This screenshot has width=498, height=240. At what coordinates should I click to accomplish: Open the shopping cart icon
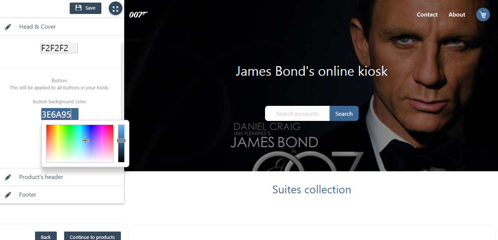(x=483, y=15)
